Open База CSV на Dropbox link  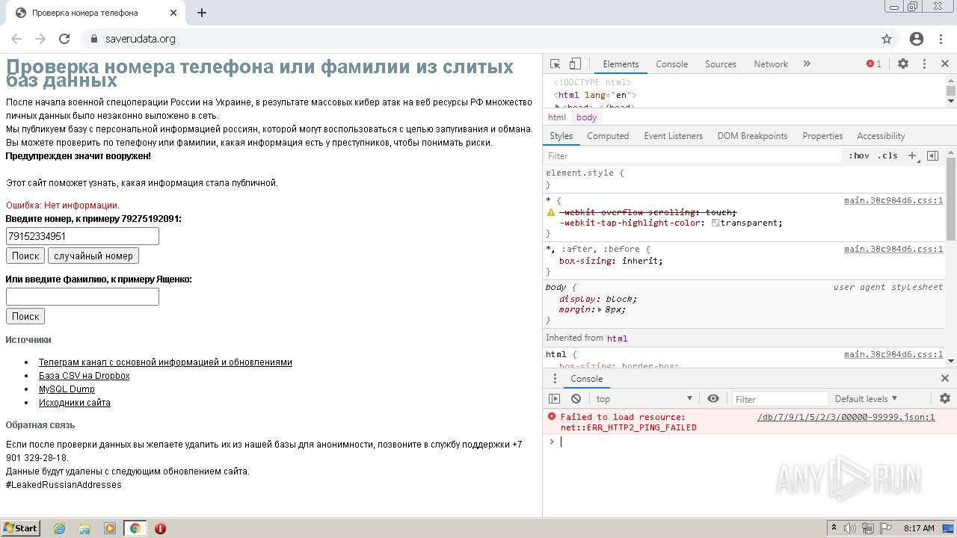point(84,376)
